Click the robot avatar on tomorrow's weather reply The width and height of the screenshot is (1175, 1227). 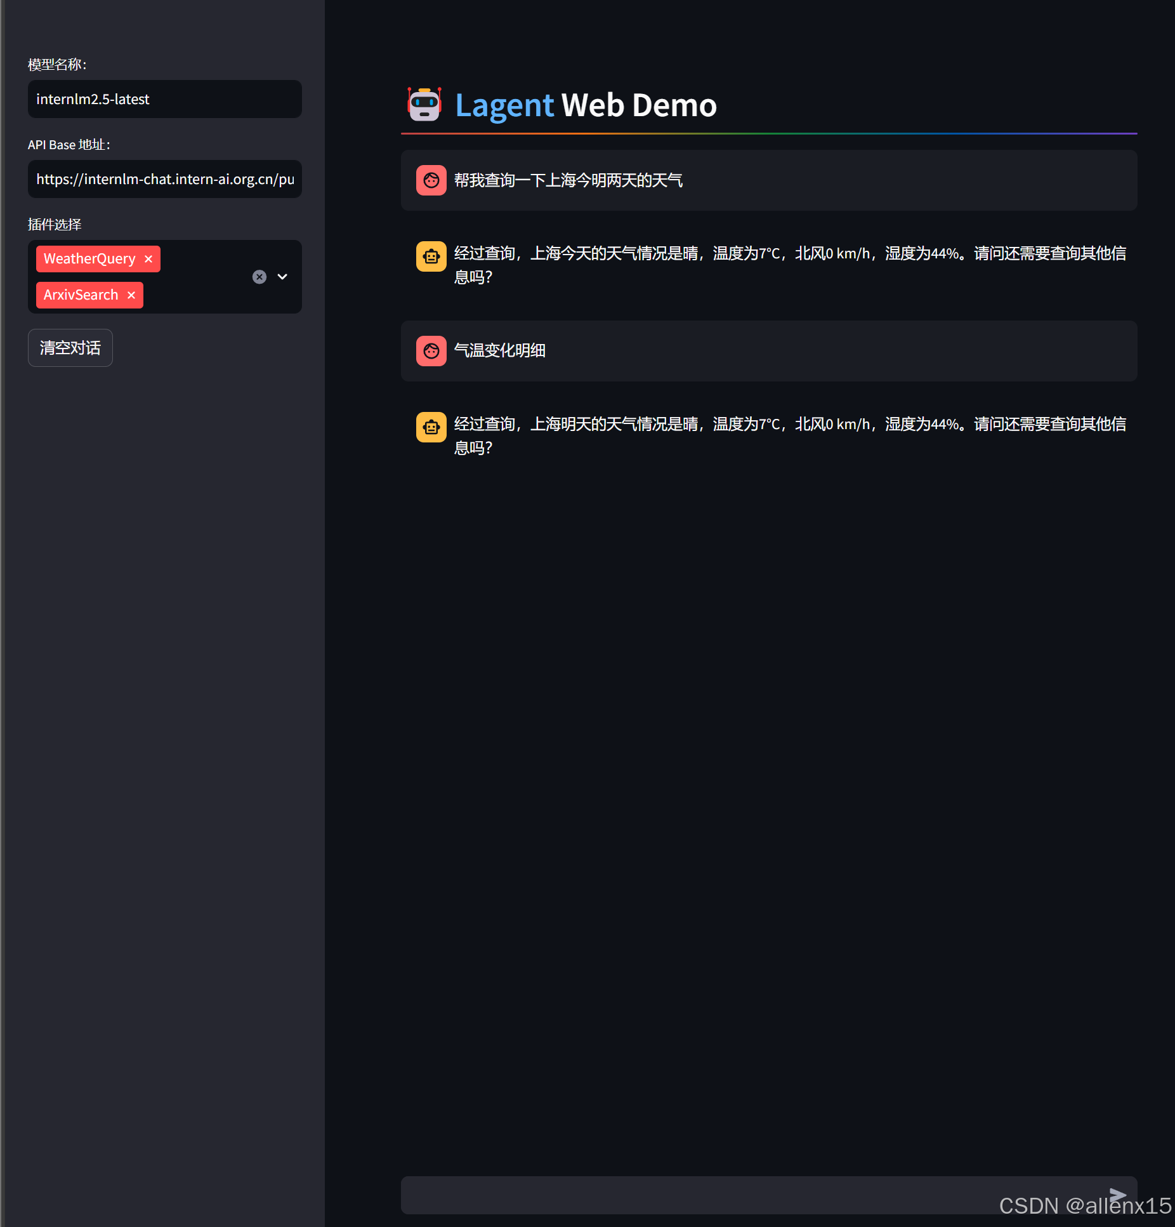point(431,427)
